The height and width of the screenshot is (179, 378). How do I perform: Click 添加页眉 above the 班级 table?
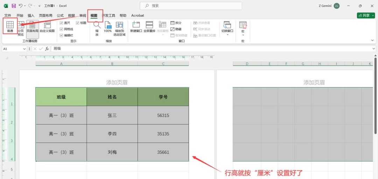click(117, 83)
